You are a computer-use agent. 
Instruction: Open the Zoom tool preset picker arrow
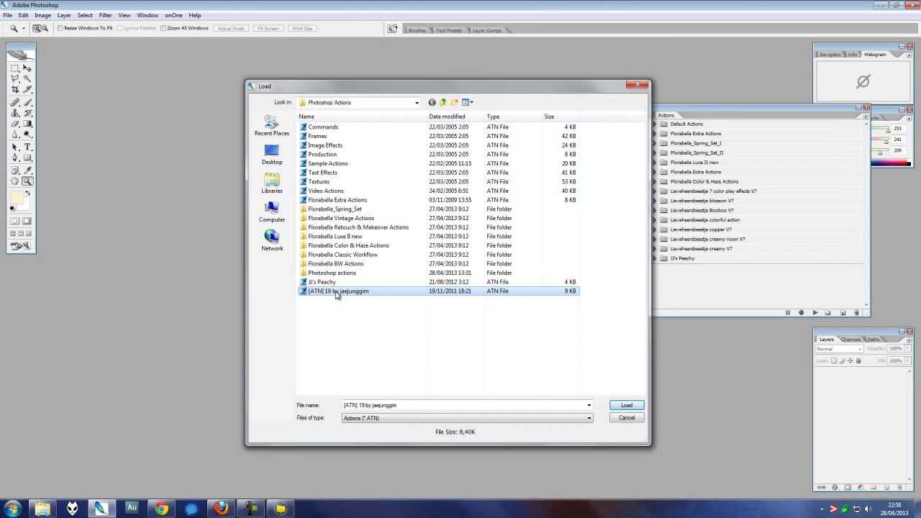[x=23, y=28]
